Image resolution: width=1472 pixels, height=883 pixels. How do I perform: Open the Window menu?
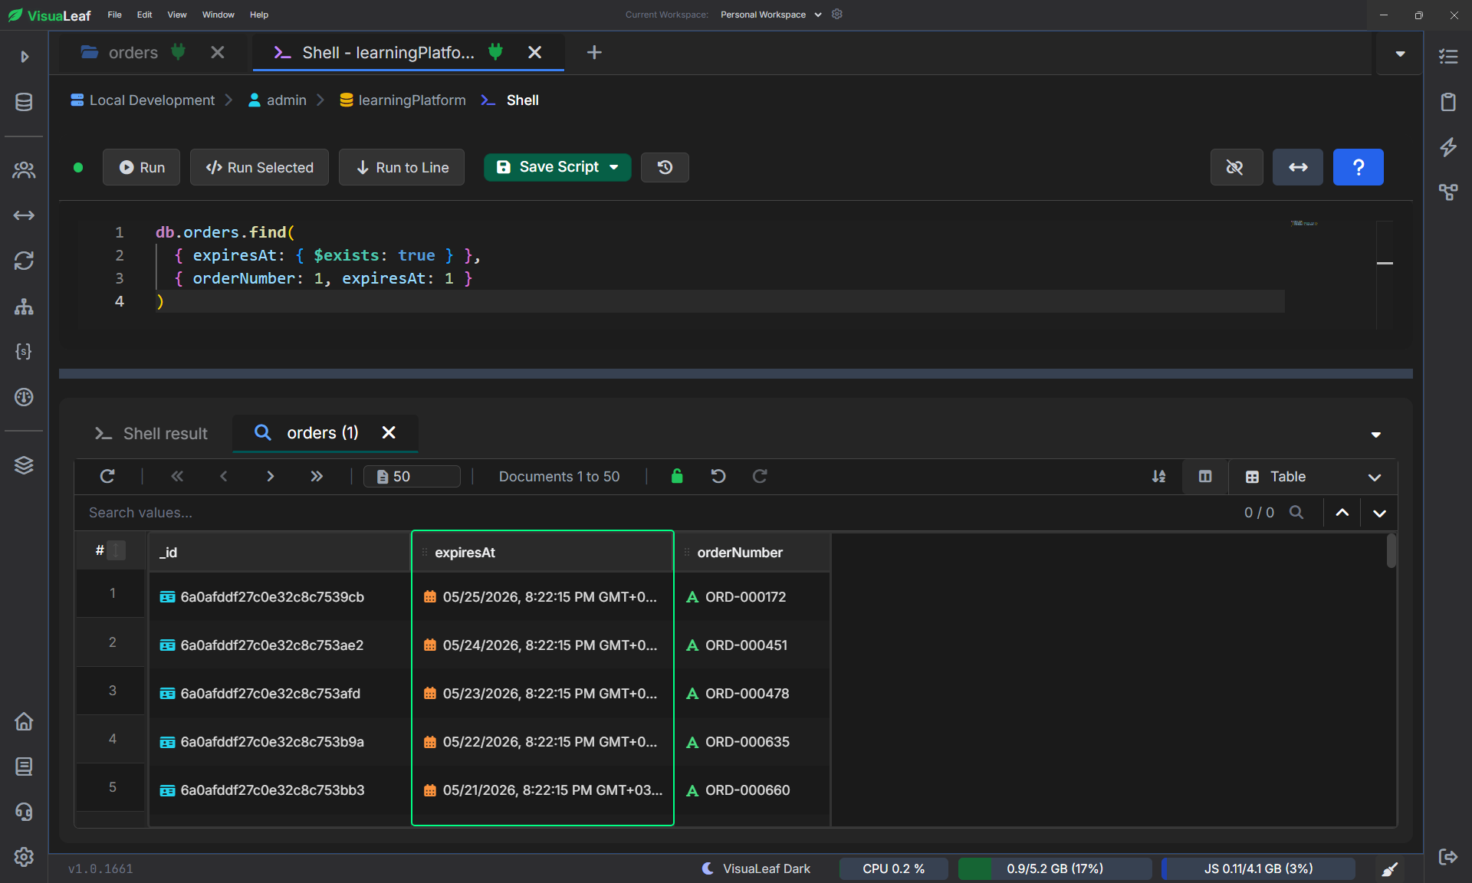(218, 15)
